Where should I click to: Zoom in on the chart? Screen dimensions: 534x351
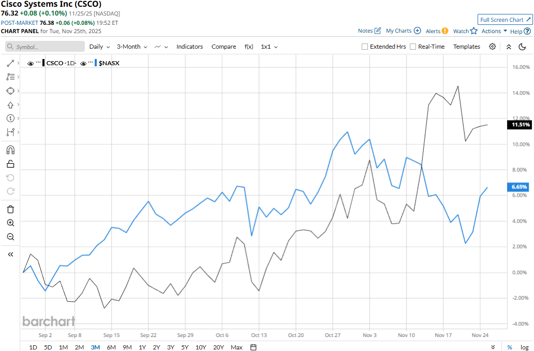[10, 223]
